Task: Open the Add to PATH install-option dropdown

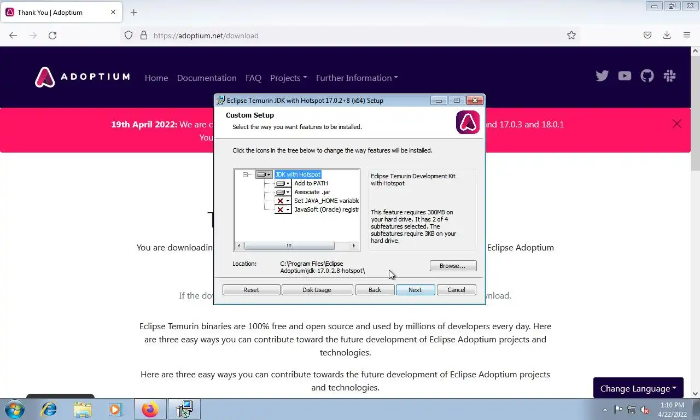Action: pyautogui.click(x=283, y=183)
